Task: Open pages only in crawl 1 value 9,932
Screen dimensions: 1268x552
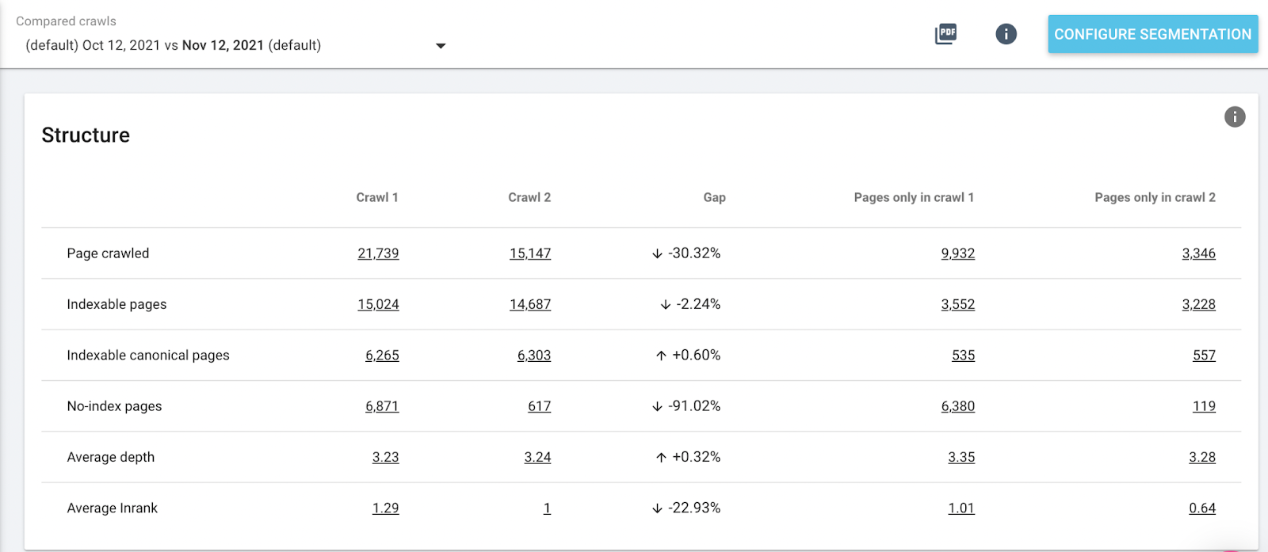Action: click(958, 253)
